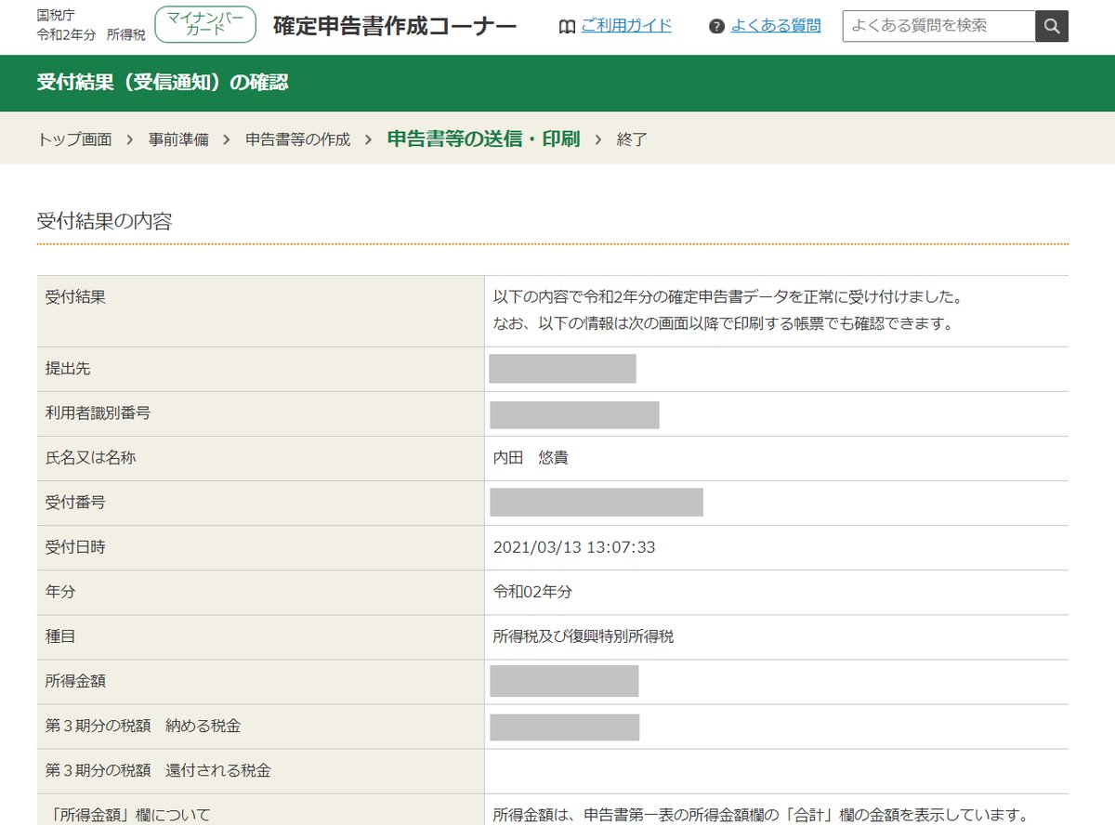1115x825 pixels.
Task: Click the マイナンバーカード badge
Action: 205,24
